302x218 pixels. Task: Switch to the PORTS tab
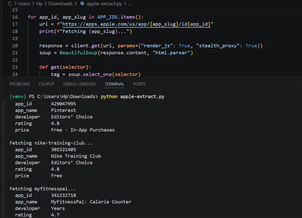point(139,84)
